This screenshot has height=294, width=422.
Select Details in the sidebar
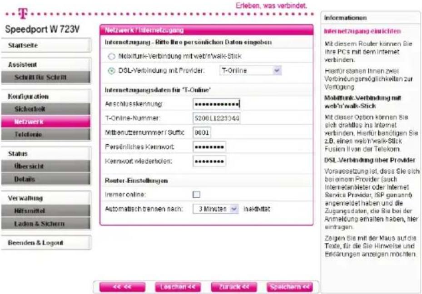pos(46,179)
